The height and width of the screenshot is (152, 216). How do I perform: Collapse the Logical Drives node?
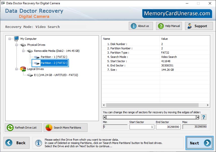coord(16,69)
